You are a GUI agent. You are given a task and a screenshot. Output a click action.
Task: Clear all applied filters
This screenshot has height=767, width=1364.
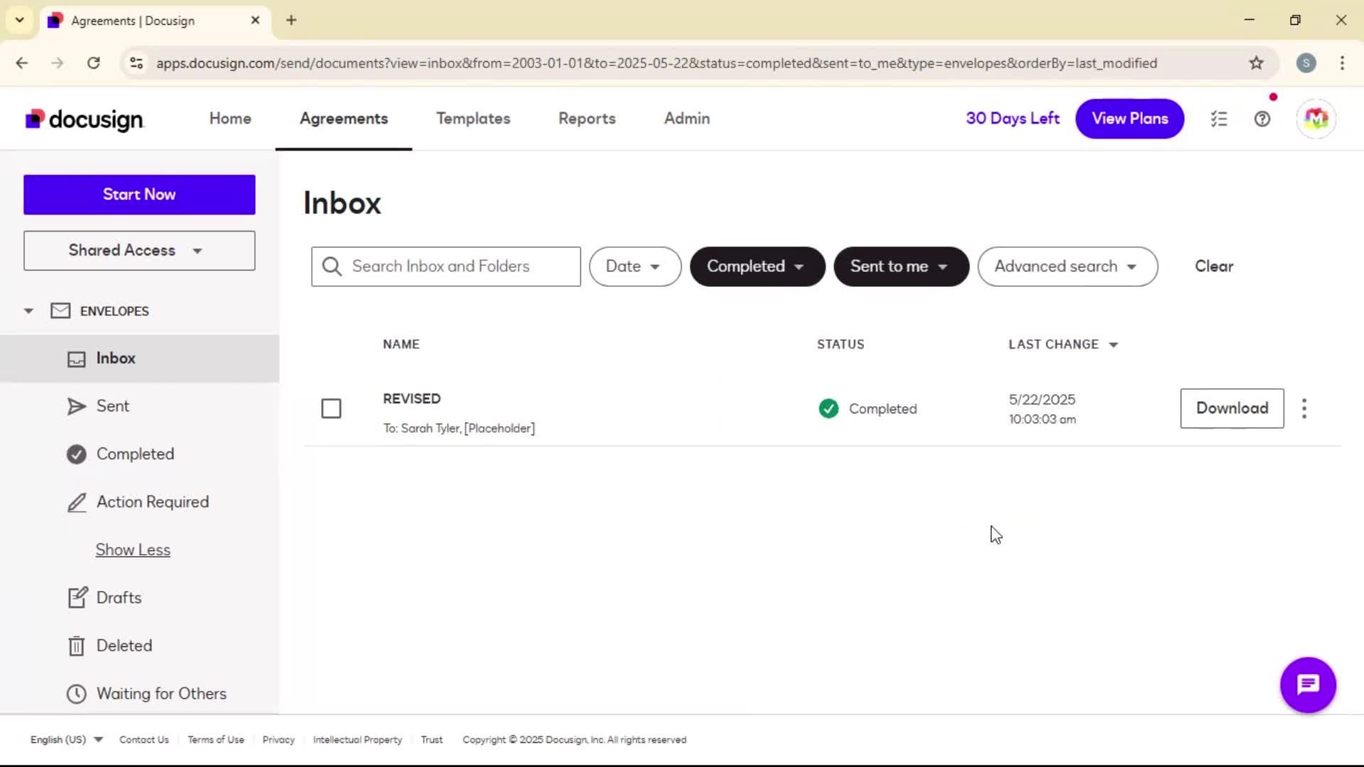coord(1214,266)
